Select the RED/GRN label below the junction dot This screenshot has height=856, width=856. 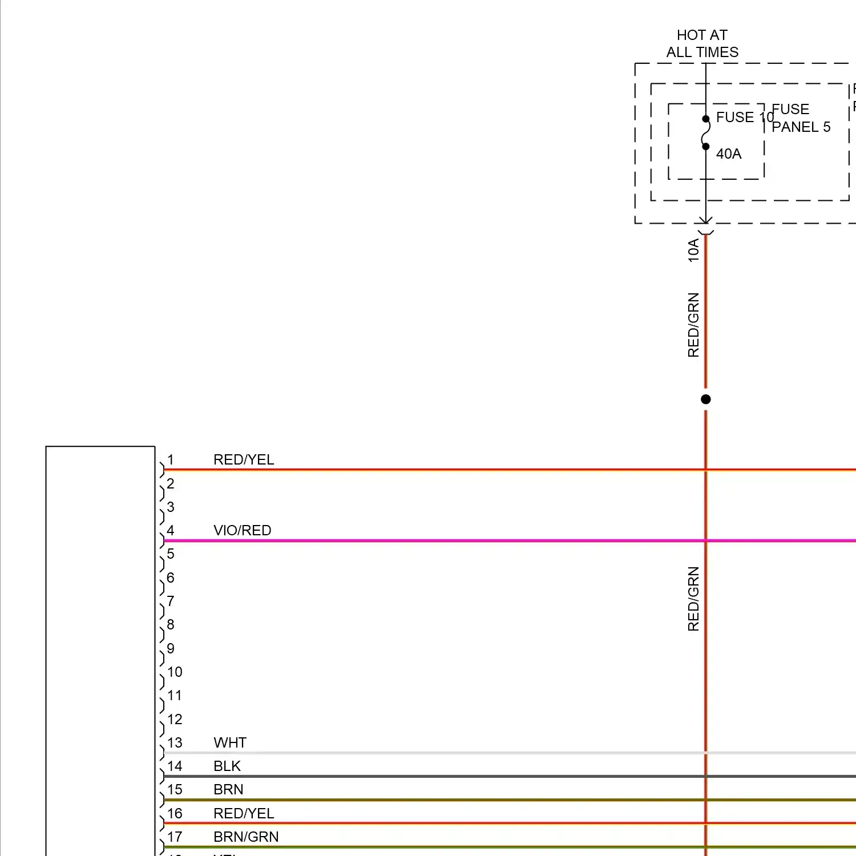[x=693, y=599]
